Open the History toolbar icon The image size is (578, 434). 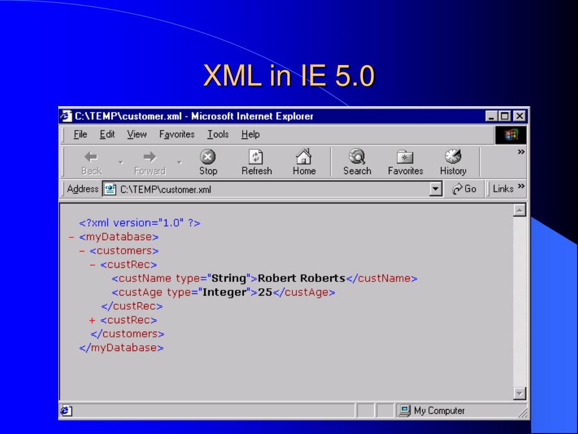tap(453, 157)
